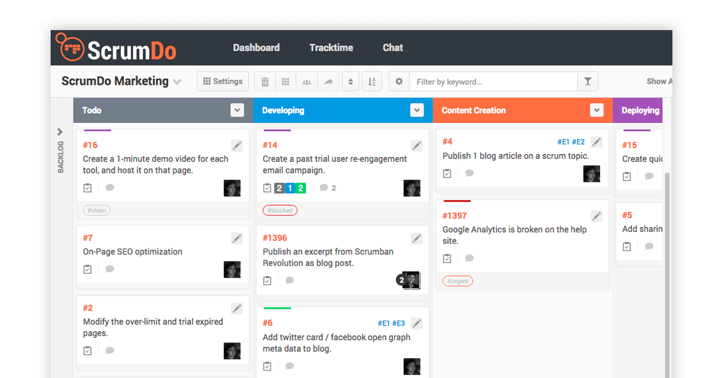The image size is (723, 378).
Task: Click green task count 2 on card #14
Action: [301, 188]
